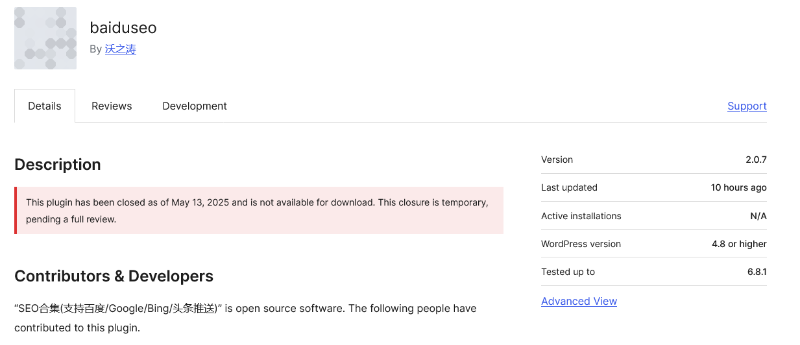Switch to the Reviews tab
This screenshot has height=345, width=800.
112,106
